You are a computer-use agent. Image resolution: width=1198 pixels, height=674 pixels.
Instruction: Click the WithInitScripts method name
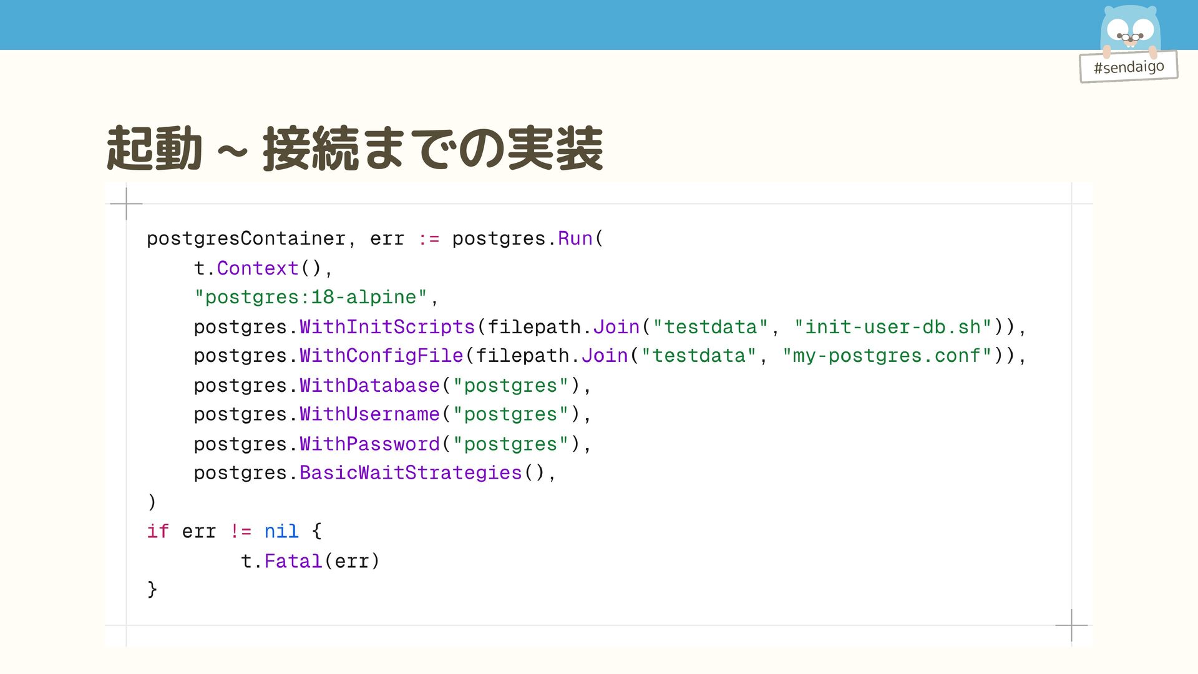[x=387, y=327]
